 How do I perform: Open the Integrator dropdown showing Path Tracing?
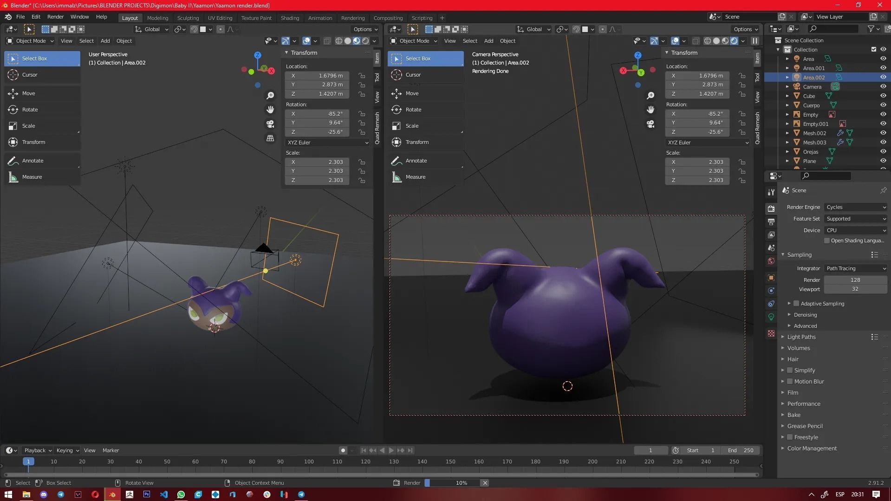pyautogui.click(x=856, y=268)
